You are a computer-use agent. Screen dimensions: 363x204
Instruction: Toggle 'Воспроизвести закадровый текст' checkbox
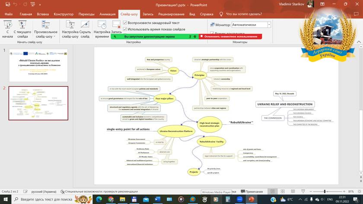125,22
